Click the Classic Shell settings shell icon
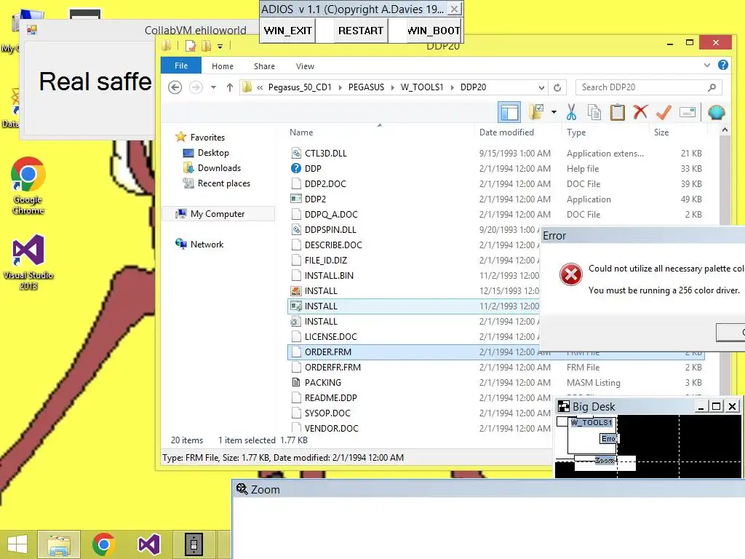 click(x=716, y=112)
